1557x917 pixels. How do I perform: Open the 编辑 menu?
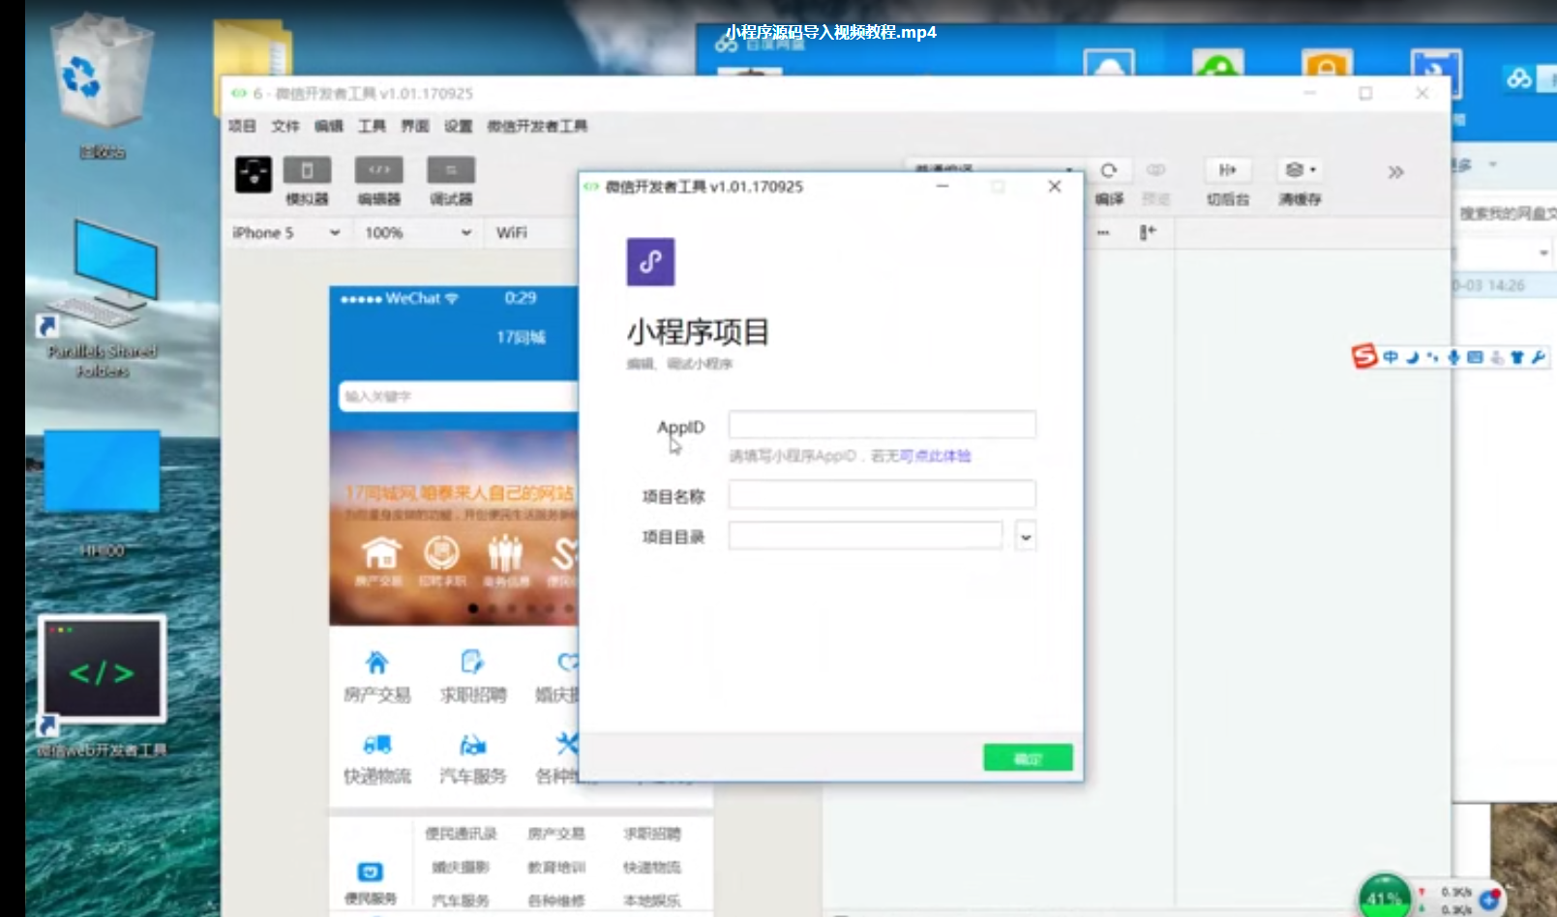329,126
